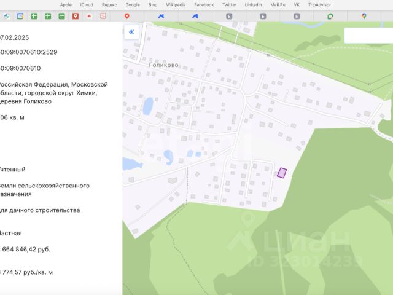393x295 pixels.
Task: Select the date 07.02.2025 text
Action: tap(14, 37)
